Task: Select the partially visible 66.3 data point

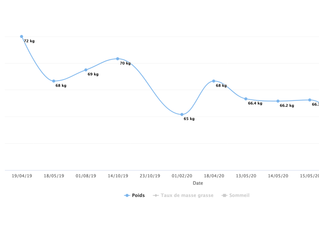Action: [310, 100]
